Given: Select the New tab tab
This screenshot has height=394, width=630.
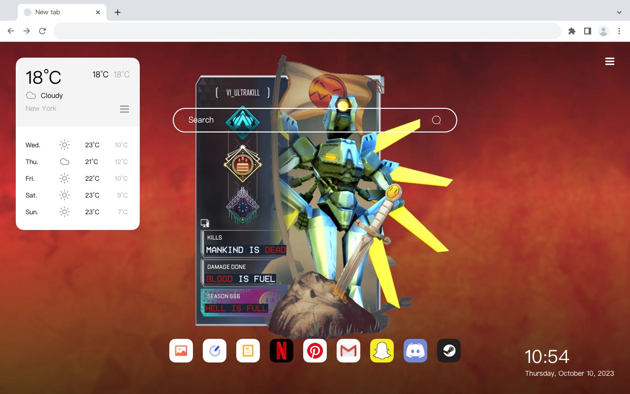Looking at the screenshot, I should [x=62, y=12].
